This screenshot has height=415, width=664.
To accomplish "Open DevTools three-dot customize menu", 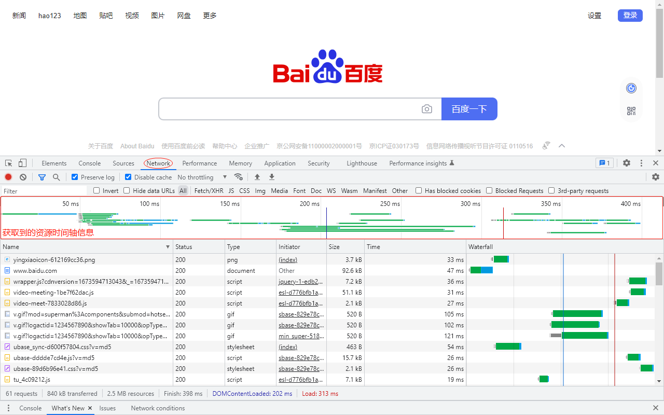I will coord(641,163).
